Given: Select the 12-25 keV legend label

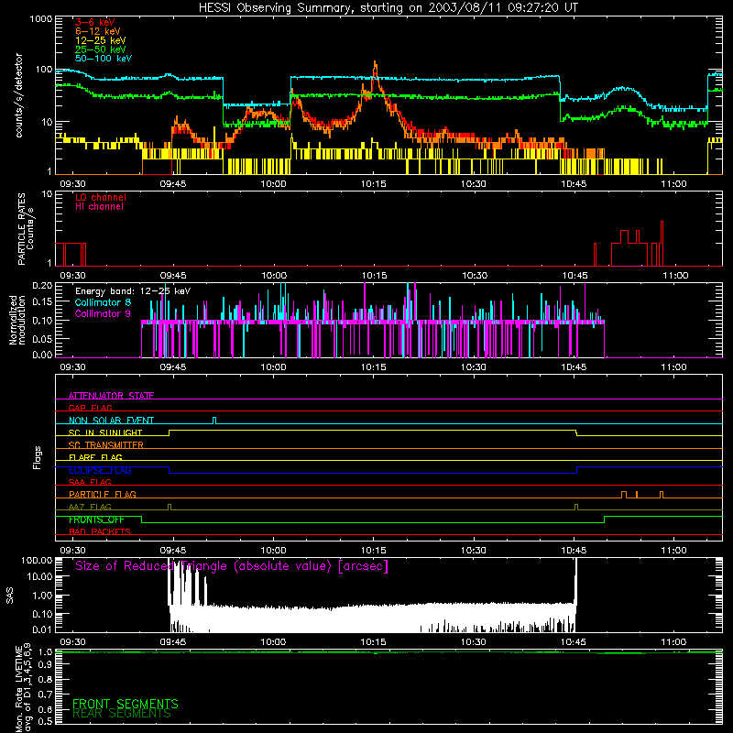Looking at the screenshot, I should coord(101,40).
